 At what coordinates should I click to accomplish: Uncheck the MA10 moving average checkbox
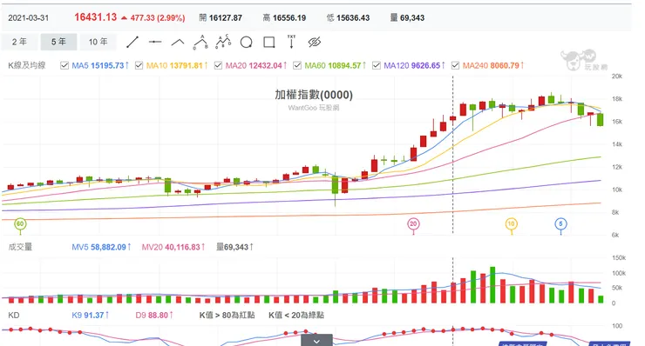[x=139, y=65]
